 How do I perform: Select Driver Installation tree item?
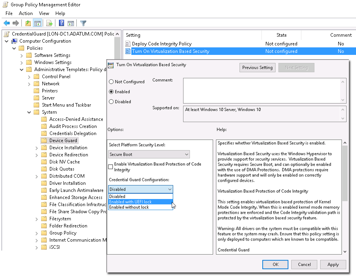[67, 183]
